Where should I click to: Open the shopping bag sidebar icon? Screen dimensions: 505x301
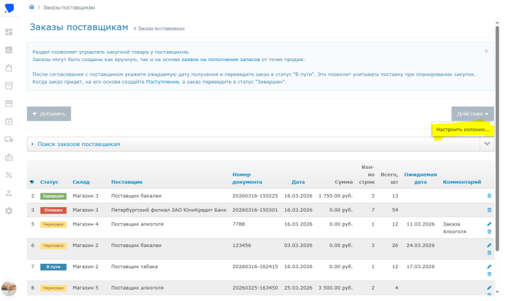tap(9, 68)
